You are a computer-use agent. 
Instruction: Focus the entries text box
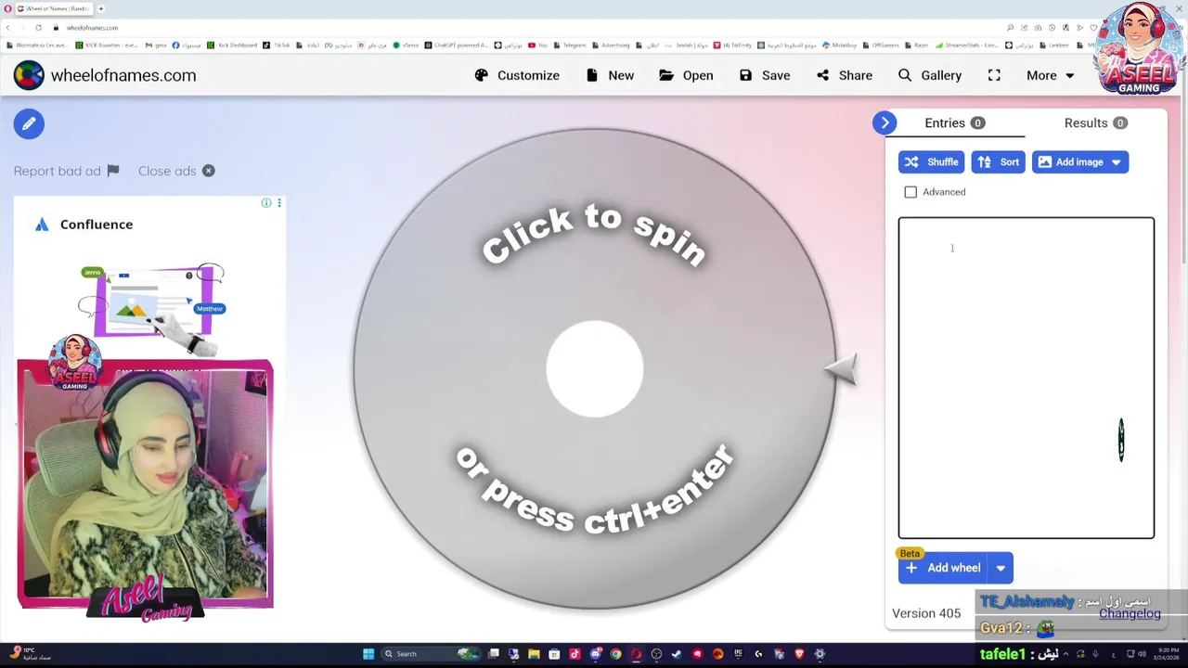pos(1026,378)
